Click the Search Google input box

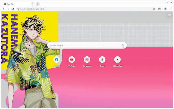coord(87,46)
